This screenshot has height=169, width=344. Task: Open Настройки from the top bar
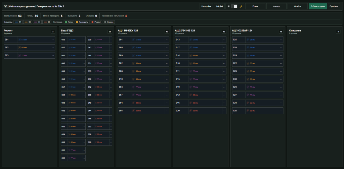click(x=206, y=6)
